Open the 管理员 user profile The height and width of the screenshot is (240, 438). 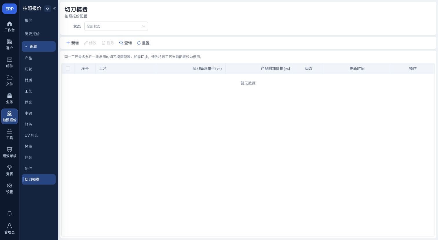(x=10, y=228)
